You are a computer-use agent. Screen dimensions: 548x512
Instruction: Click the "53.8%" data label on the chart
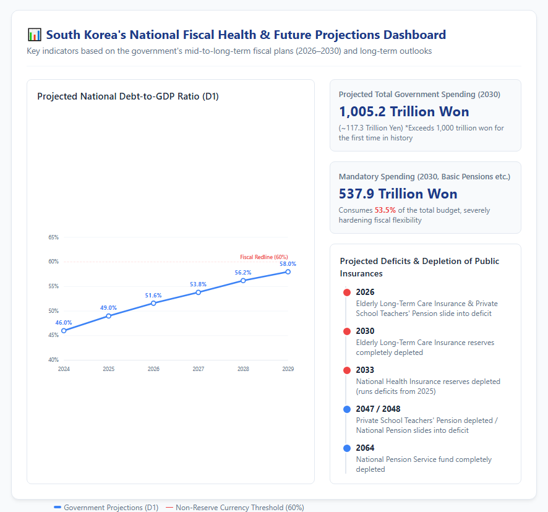[x=198, y=284]
